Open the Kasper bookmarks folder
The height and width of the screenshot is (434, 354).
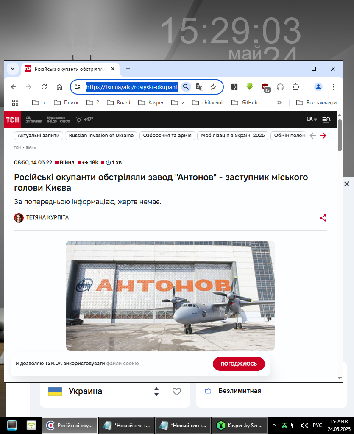pos(151,103)
